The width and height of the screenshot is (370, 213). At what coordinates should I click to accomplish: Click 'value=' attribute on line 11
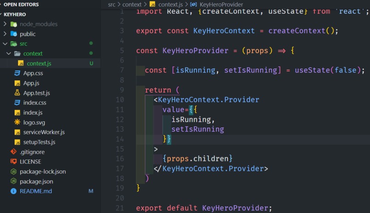[x=175, y=109]
